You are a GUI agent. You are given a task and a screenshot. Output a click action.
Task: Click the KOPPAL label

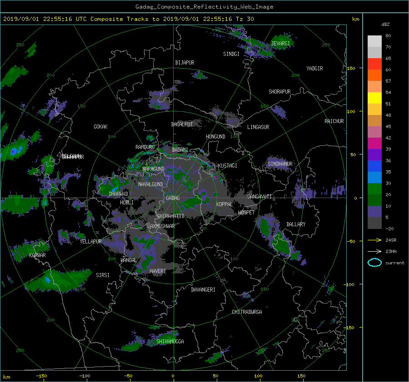[224, 204]
